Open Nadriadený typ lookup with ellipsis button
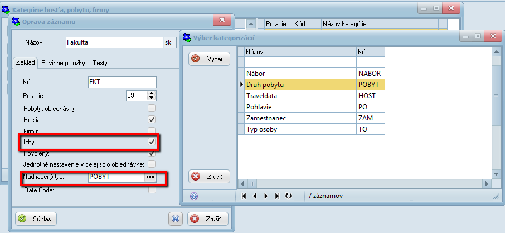Image resolution: width=505 pixels, height=233 pixels. [x=149, y=177]
